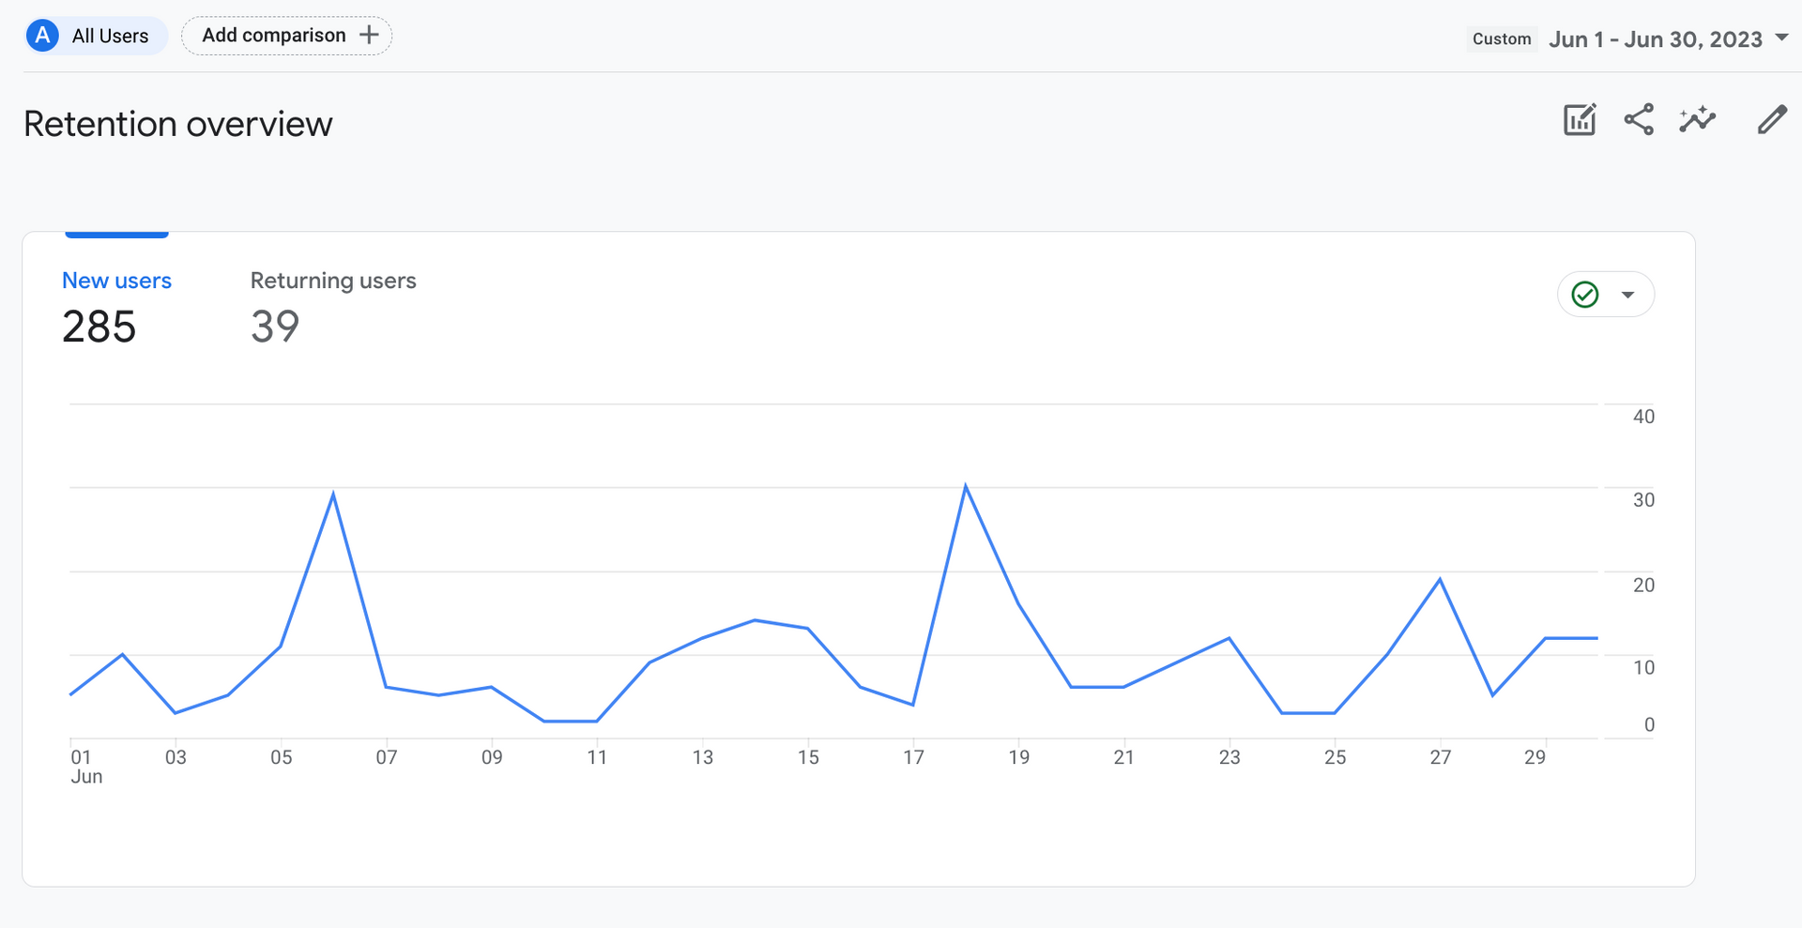This screenshot has height=928, width=1802.
Task: Click the chart line point at June 27
Action: 1440,579
